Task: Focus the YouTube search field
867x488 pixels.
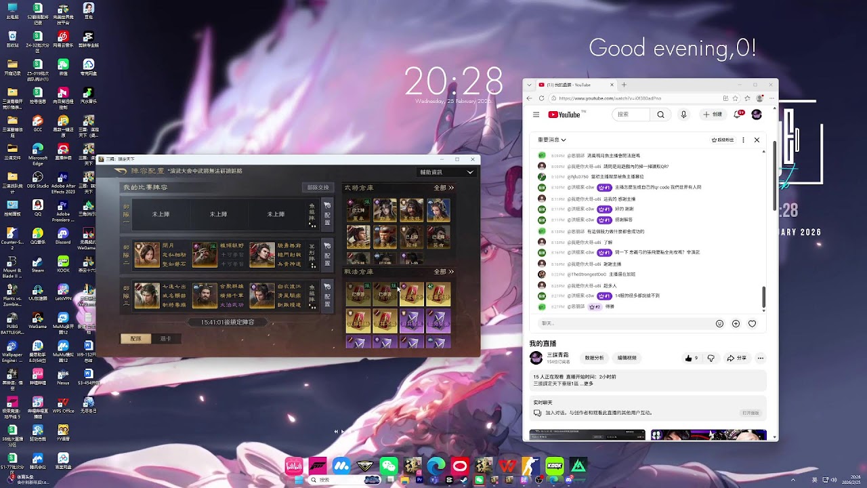Action: 631,115
